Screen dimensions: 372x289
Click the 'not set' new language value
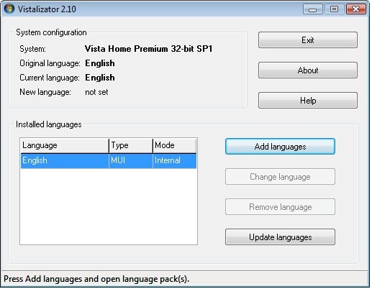click(96, 92)
